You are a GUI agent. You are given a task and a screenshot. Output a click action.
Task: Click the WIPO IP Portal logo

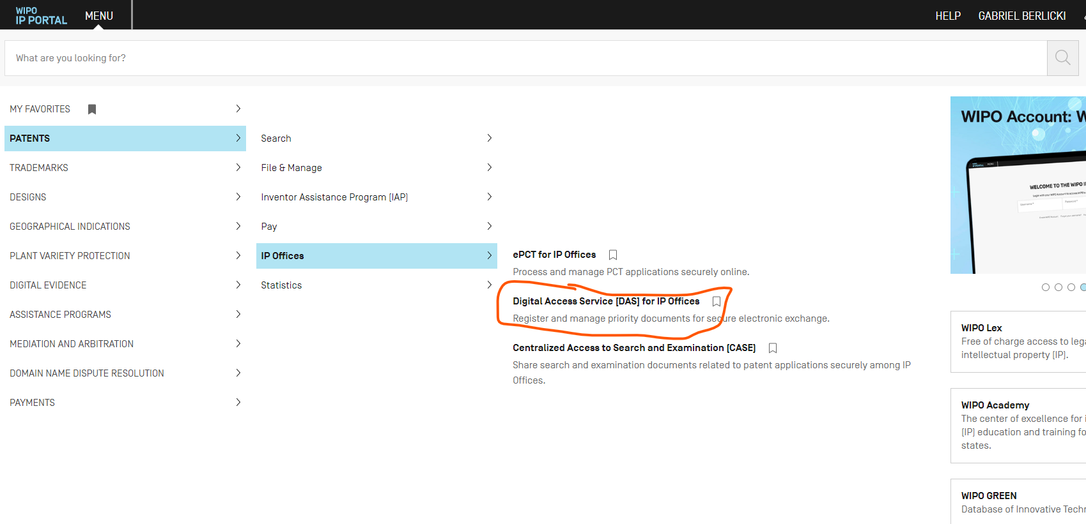41,15
